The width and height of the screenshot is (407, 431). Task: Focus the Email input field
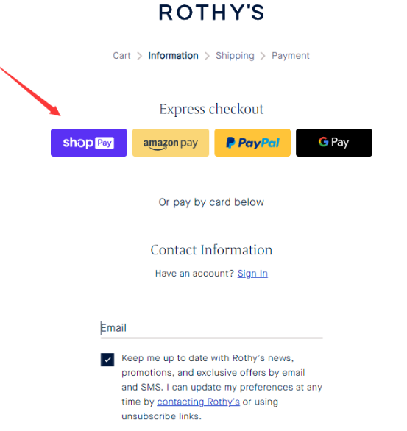tap(211, 328)
